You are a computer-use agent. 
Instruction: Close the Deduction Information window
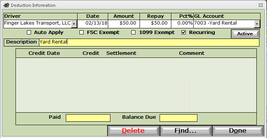tap(261, 5)
